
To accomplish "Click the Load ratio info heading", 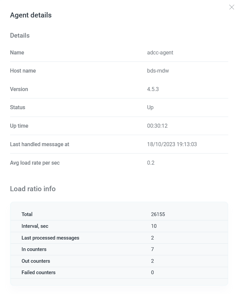I will [x=33, y=189].
